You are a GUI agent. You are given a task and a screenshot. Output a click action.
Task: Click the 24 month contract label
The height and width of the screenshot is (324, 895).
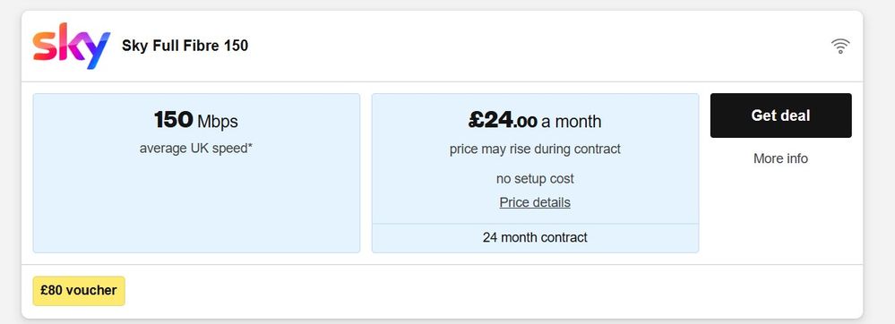(535, 237)
